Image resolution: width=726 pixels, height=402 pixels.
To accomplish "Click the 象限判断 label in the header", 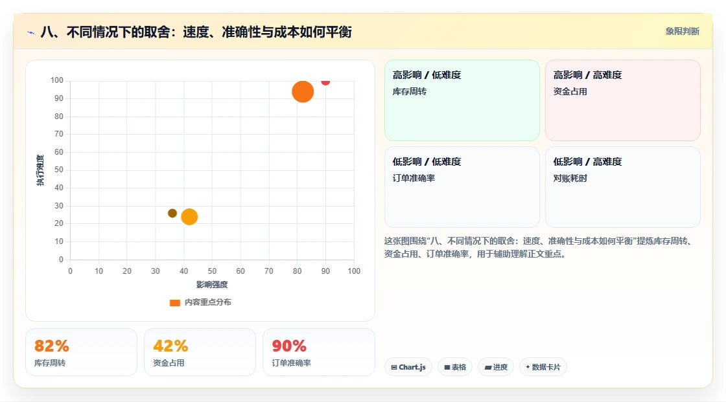I will click(682, 32).
